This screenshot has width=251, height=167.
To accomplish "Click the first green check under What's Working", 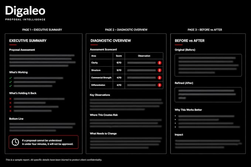I will 10,78.
